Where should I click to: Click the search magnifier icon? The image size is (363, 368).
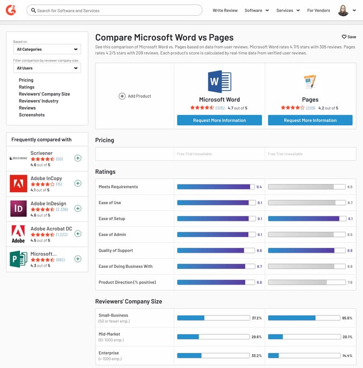34,10
